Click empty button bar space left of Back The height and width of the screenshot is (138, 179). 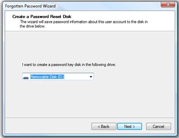tap(48, 126)
